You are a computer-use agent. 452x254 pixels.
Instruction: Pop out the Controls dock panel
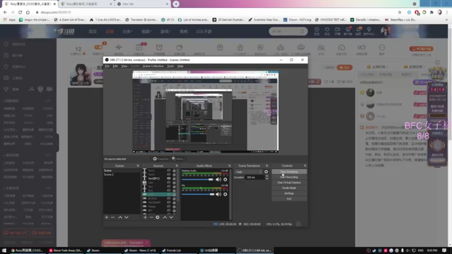tap(305, 166)
